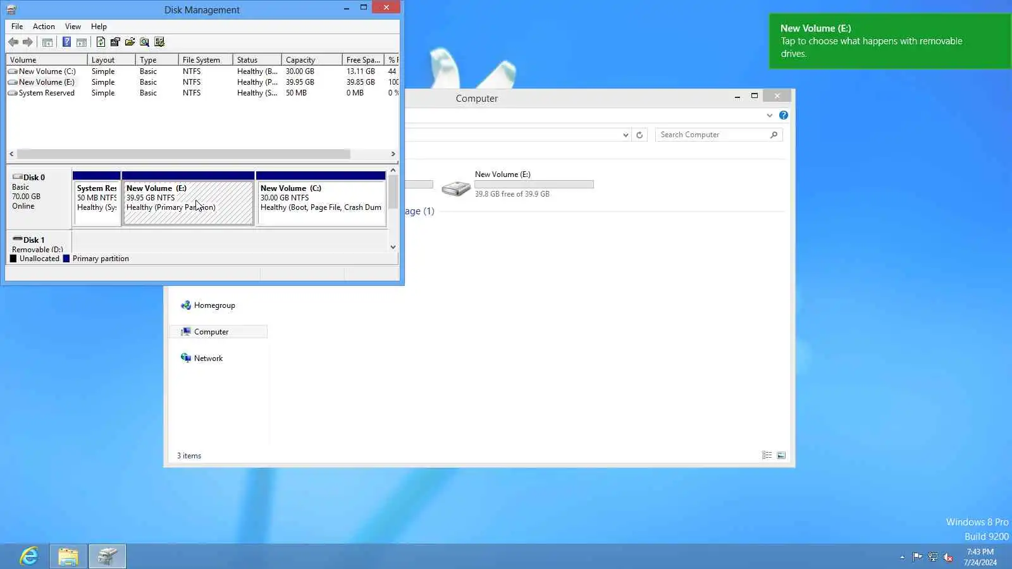Click the Back arrow in Disk Management toolbar
1012x569 pixels.
point(13,42)
